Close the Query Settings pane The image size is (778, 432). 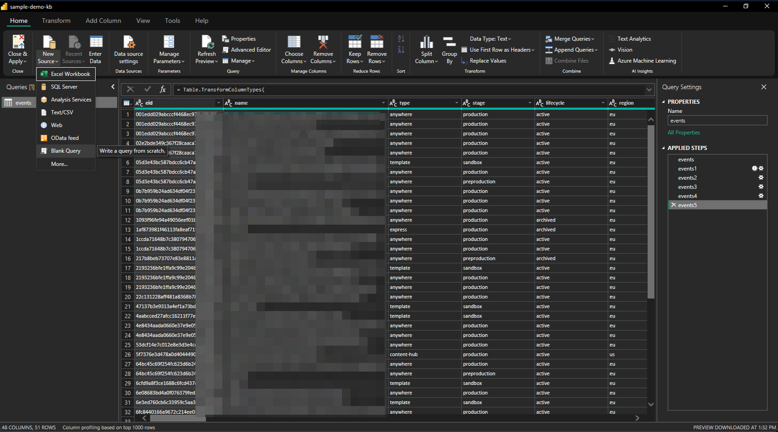(764, 87)
